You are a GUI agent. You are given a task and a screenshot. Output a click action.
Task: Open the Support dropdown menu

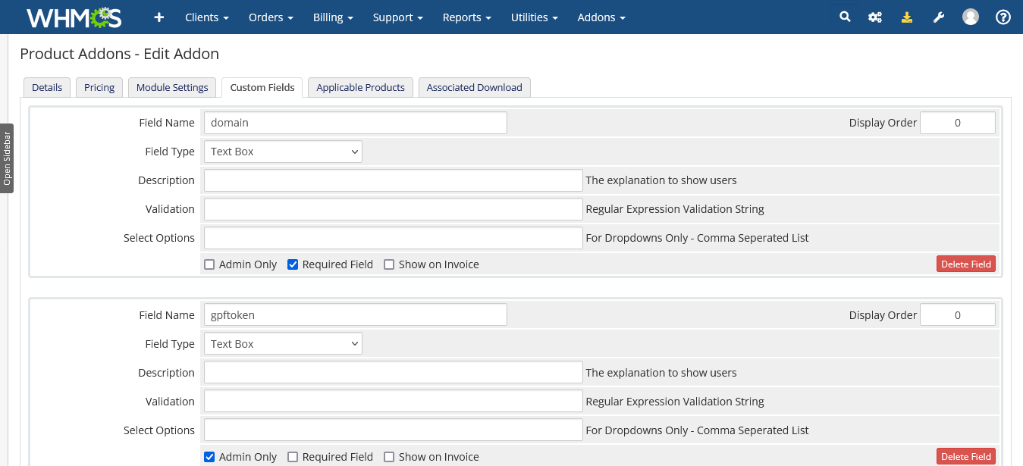(x=398, y=17)
